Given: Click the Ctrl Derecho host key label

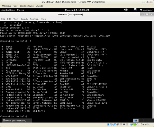Looking at the screenshot, I should click(x=143, y=124).
